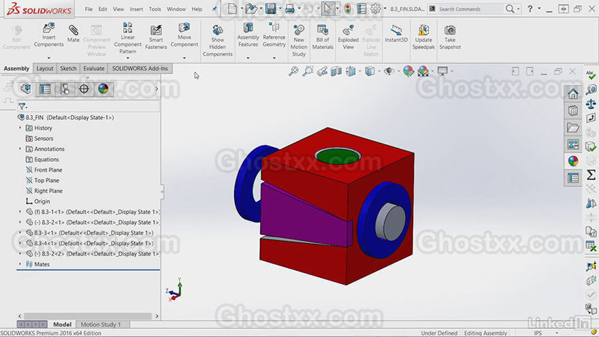Click Zoom to Fit in view toolbar
Screen dimensions: 599x337
[x=293, y=71]
